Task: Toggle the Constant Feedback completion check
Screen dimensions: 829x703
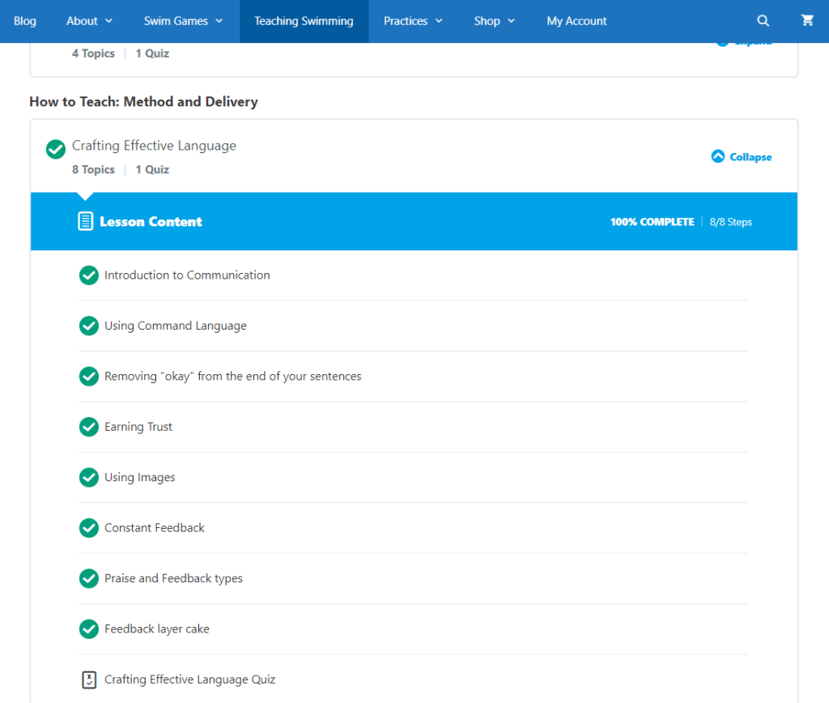Action: click(x=89, y=528)
